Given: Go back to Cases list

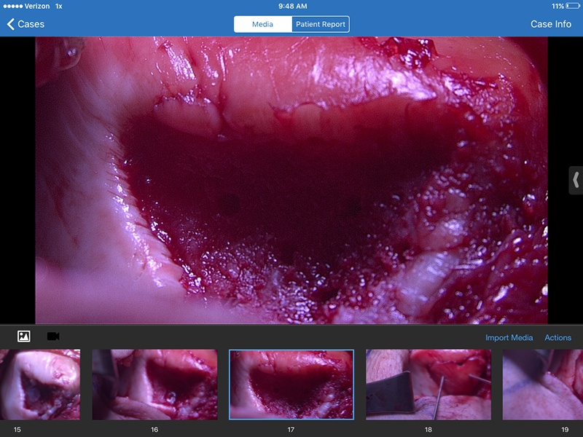Looking at the screenshot, I should coord(26,24).
